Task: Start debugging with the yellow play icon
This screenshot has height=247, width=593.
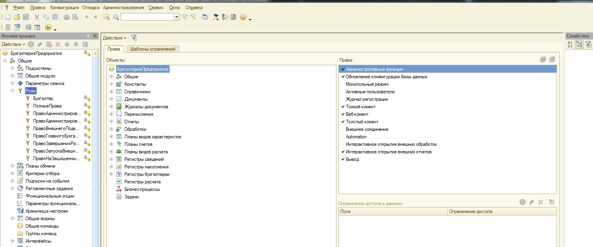Action: tap(48, 27)
